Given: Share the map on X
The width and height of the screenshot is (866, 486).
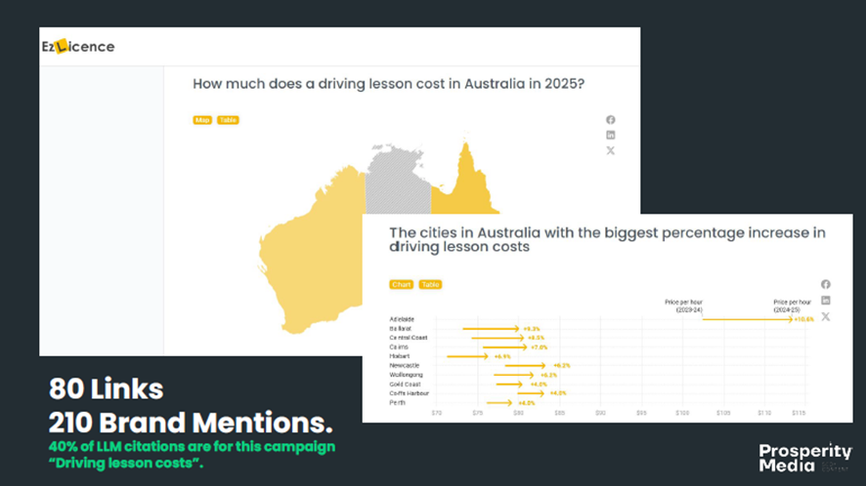Looking at the screenshot, I should (x=611, y=150).
